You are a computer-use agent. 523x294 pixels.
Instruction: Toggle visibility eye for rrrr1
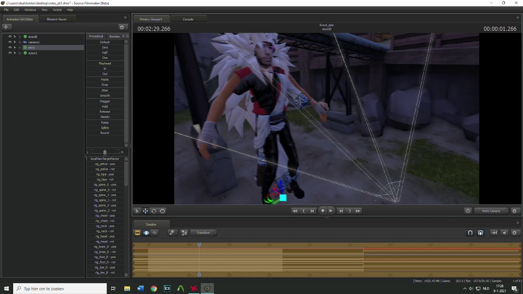(10, 47)
